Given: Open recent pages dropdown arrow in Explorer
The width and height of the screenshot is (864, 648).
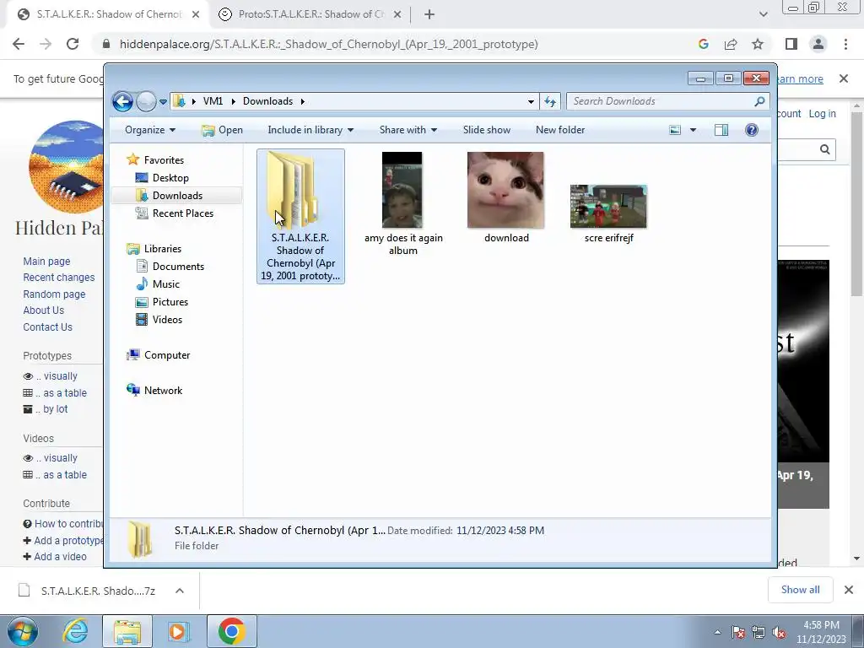Looking at the screenshot, I should (163, 102).
